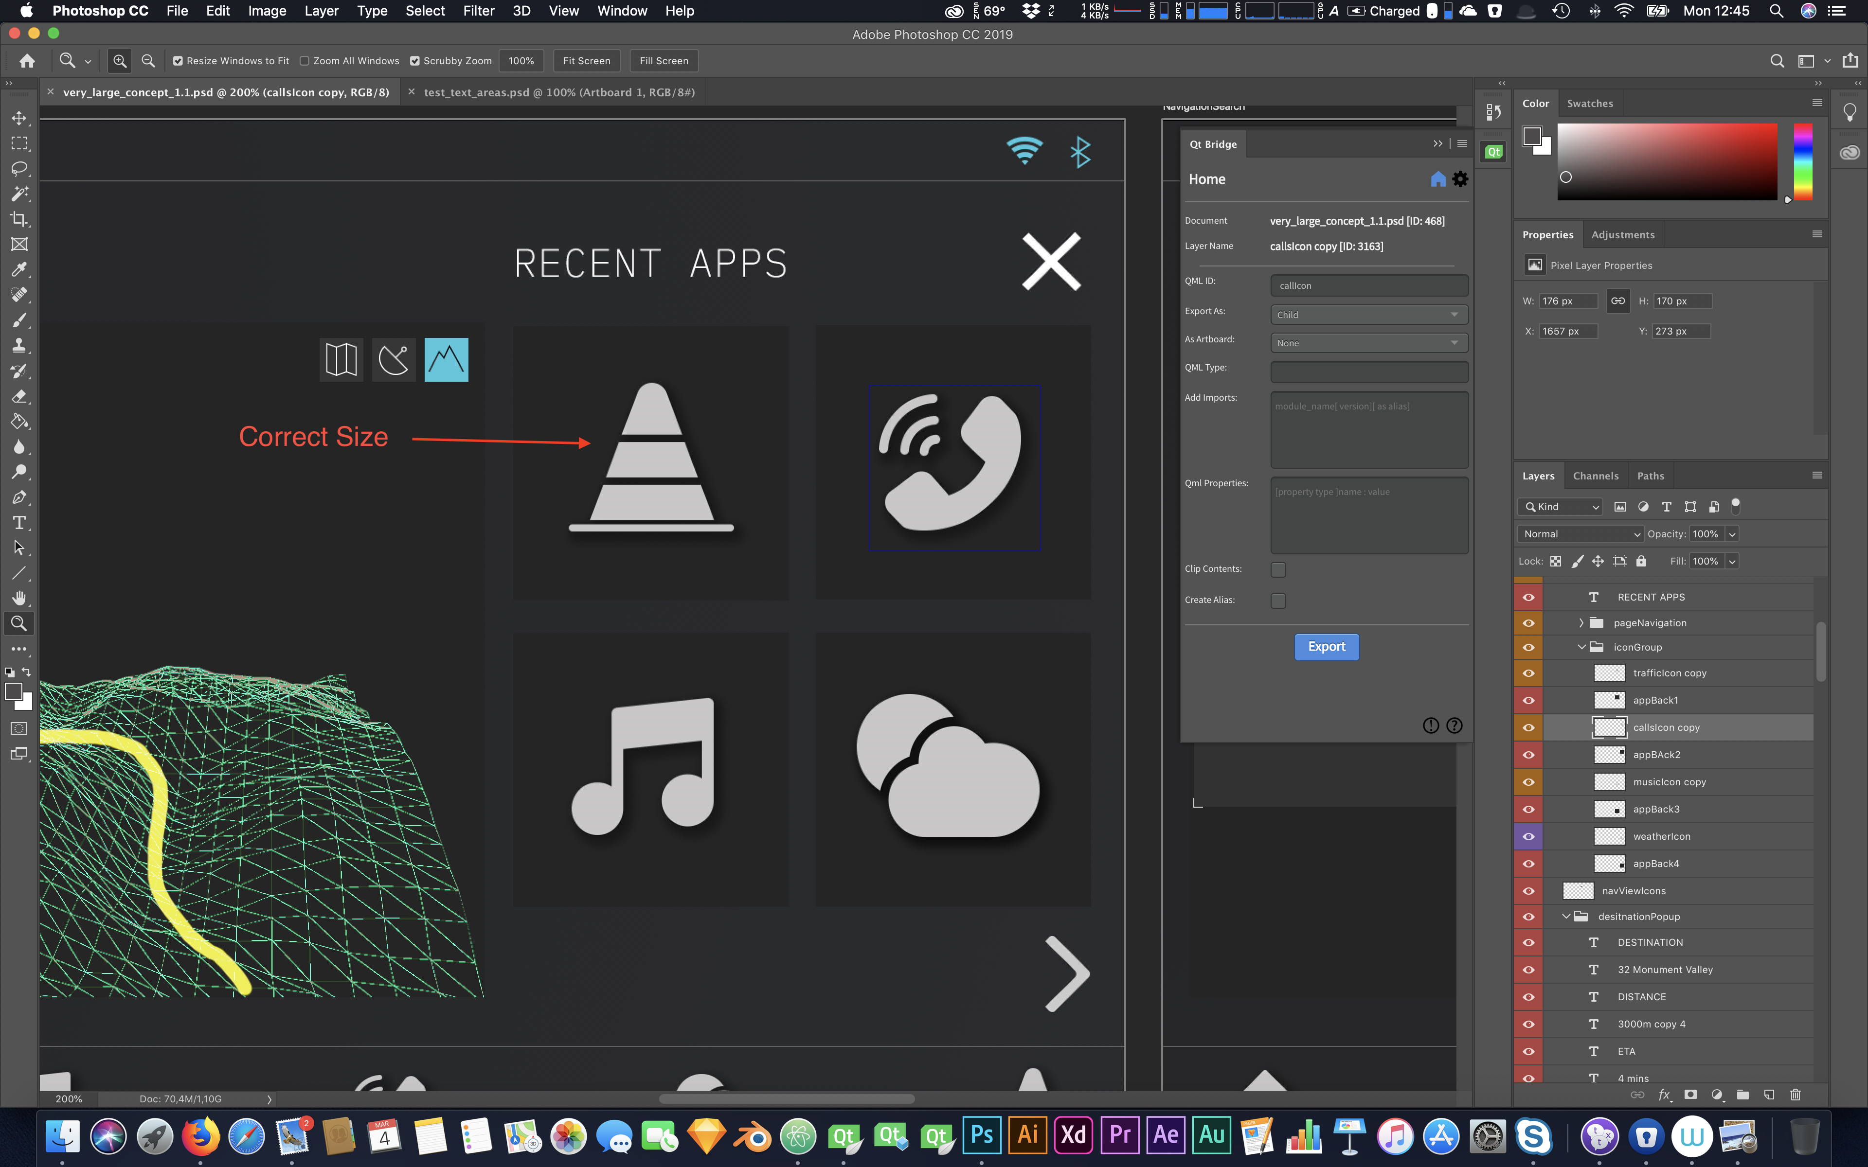The width and height of the screenshot is (1868, 1167).
Task: Switch to the Channels tab
Action: coord(1596,476)
